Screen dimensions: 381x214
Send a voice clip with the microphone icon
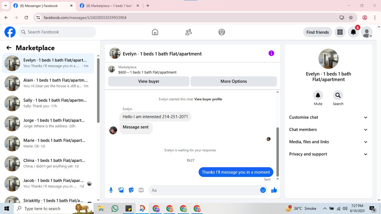(x=111, y=190)
